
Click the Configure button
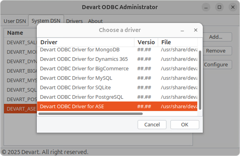click(x=215, y=64)
